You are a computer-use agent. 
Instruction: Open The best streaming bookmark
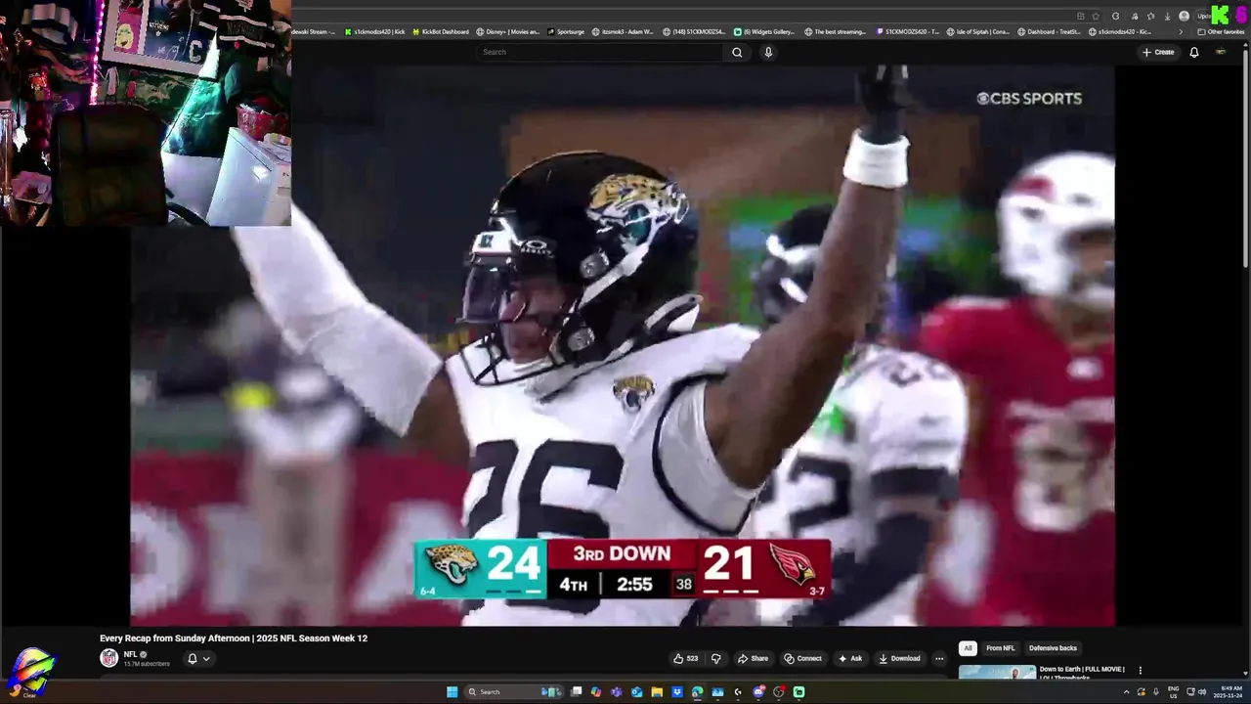pyautogui.click(x=836, y=31)
